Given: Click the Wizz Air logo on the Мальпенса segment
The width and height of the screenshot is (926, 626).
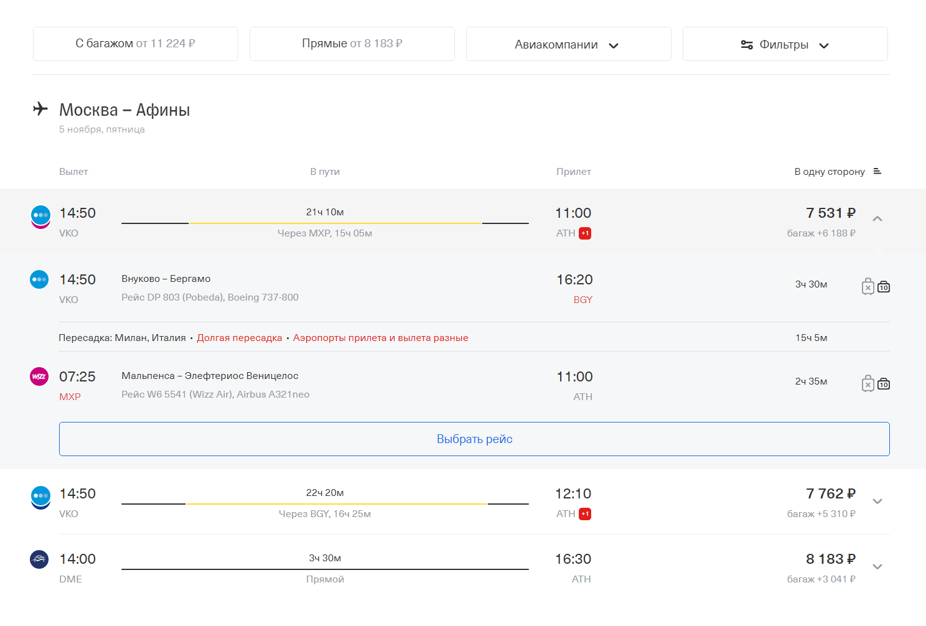Looking at the screenshot, I should click(39, 376).
